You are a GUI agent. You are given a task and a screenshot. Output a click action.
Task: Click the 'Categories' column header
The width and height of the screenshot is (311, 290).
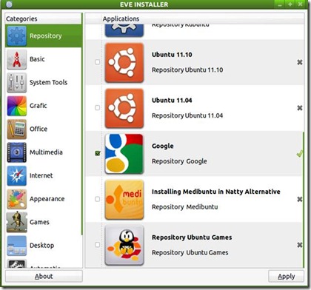(x=21, y=18)
